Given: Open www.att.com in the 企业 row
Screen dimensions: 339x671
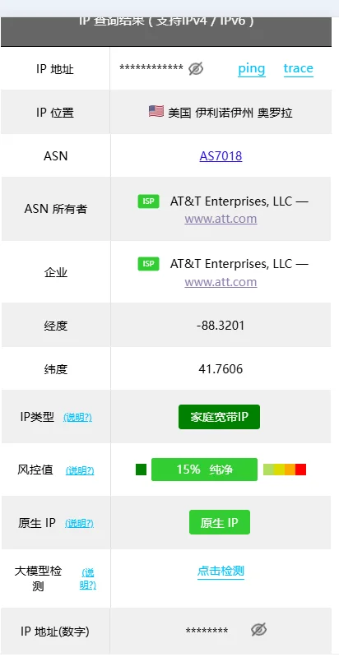Looking at the screenshot, I should click(221, 282).
